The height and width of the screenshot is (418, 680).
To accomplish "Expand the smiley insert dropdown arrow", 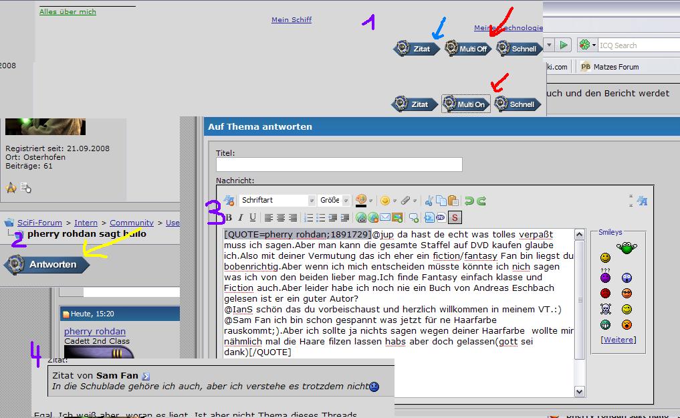I will (394, 201).
